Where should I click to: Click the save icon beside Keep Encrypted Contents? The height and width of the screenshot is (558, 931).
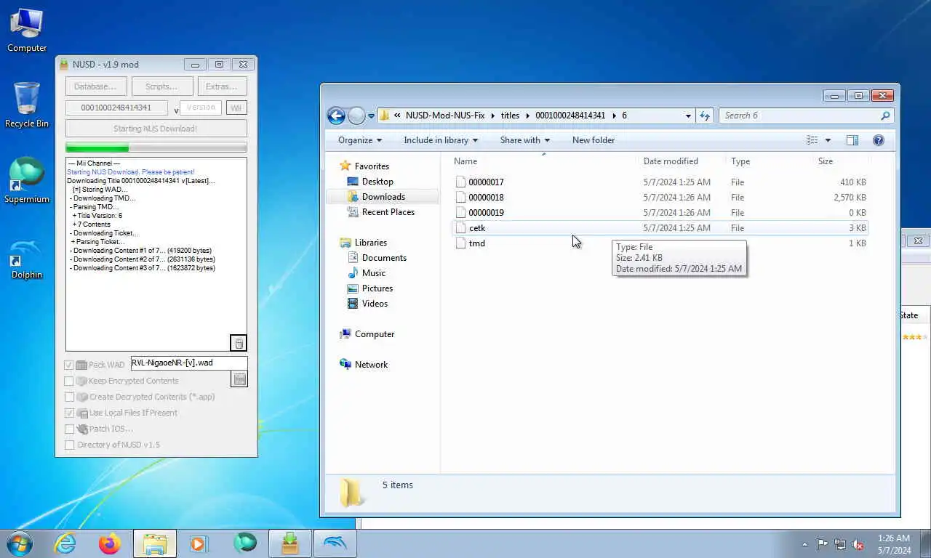(x=239, y=379)
